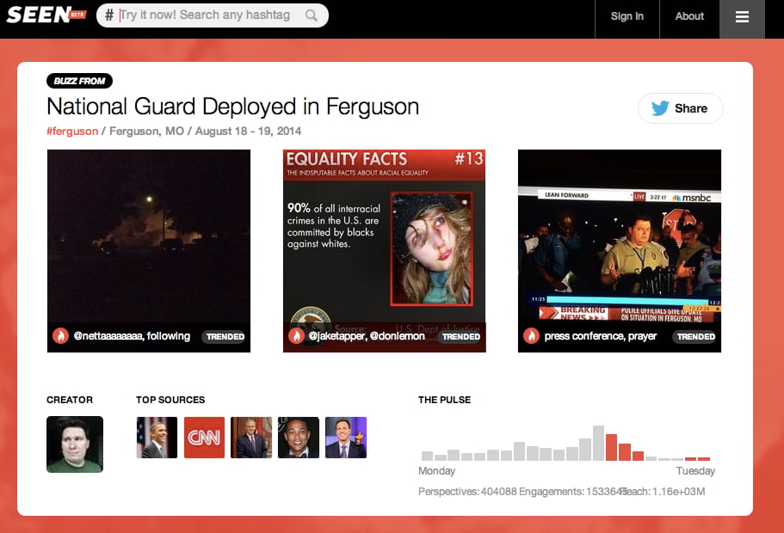Click the tallest red pulse bar
The image size is (784, 533).
coord(612,448)
